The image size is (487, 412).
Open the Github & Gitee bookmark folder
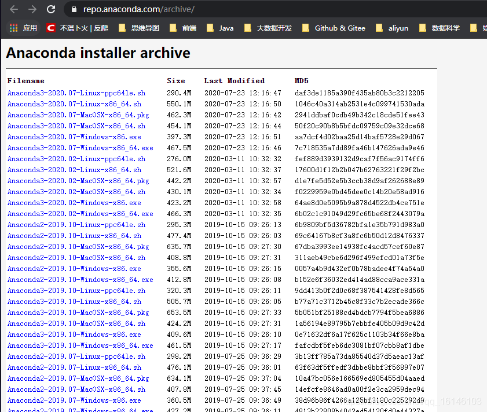(334, 28)
